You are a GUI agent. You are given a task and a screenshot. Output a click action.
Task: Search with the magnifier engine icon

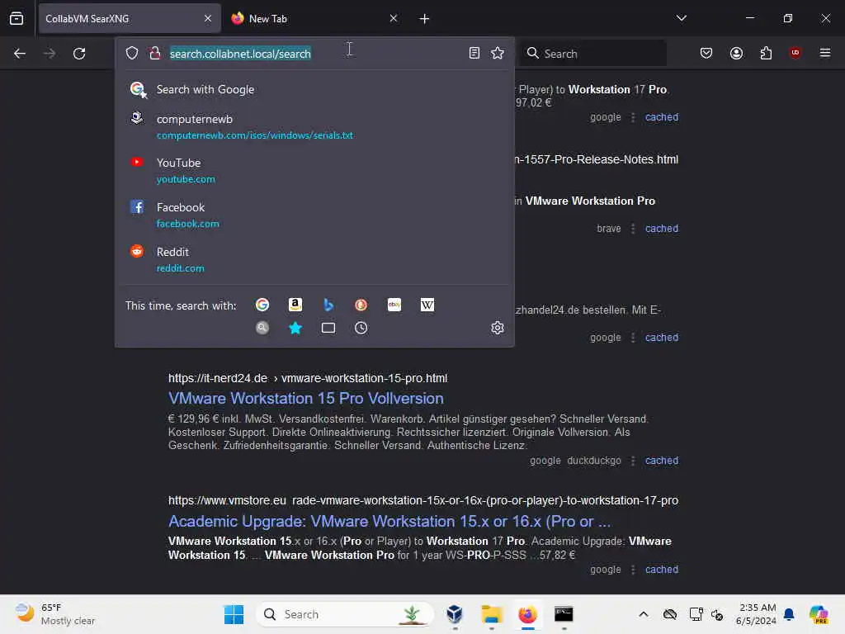pyautogui.click(x=262, y=328)
